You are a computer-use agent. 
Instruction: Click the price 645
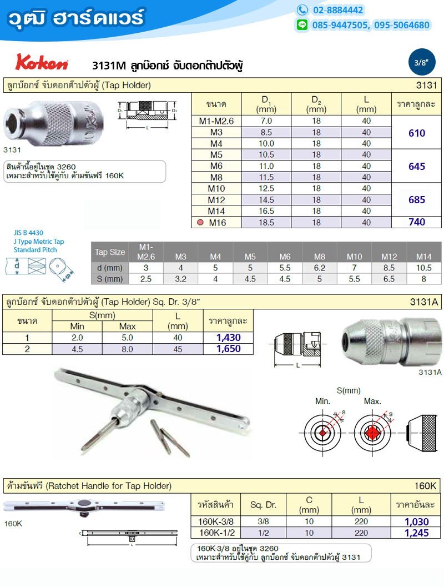(x=417, y=166)
